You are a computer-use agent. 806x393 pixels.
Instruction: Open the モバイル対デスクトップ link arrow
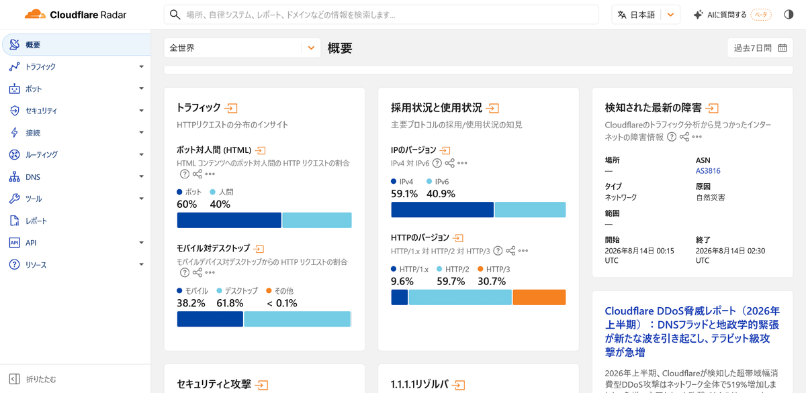(259, 249)
